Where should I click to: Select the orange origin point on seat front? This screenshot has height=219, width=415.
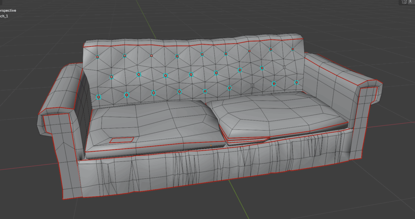click(x=211, y=145)
